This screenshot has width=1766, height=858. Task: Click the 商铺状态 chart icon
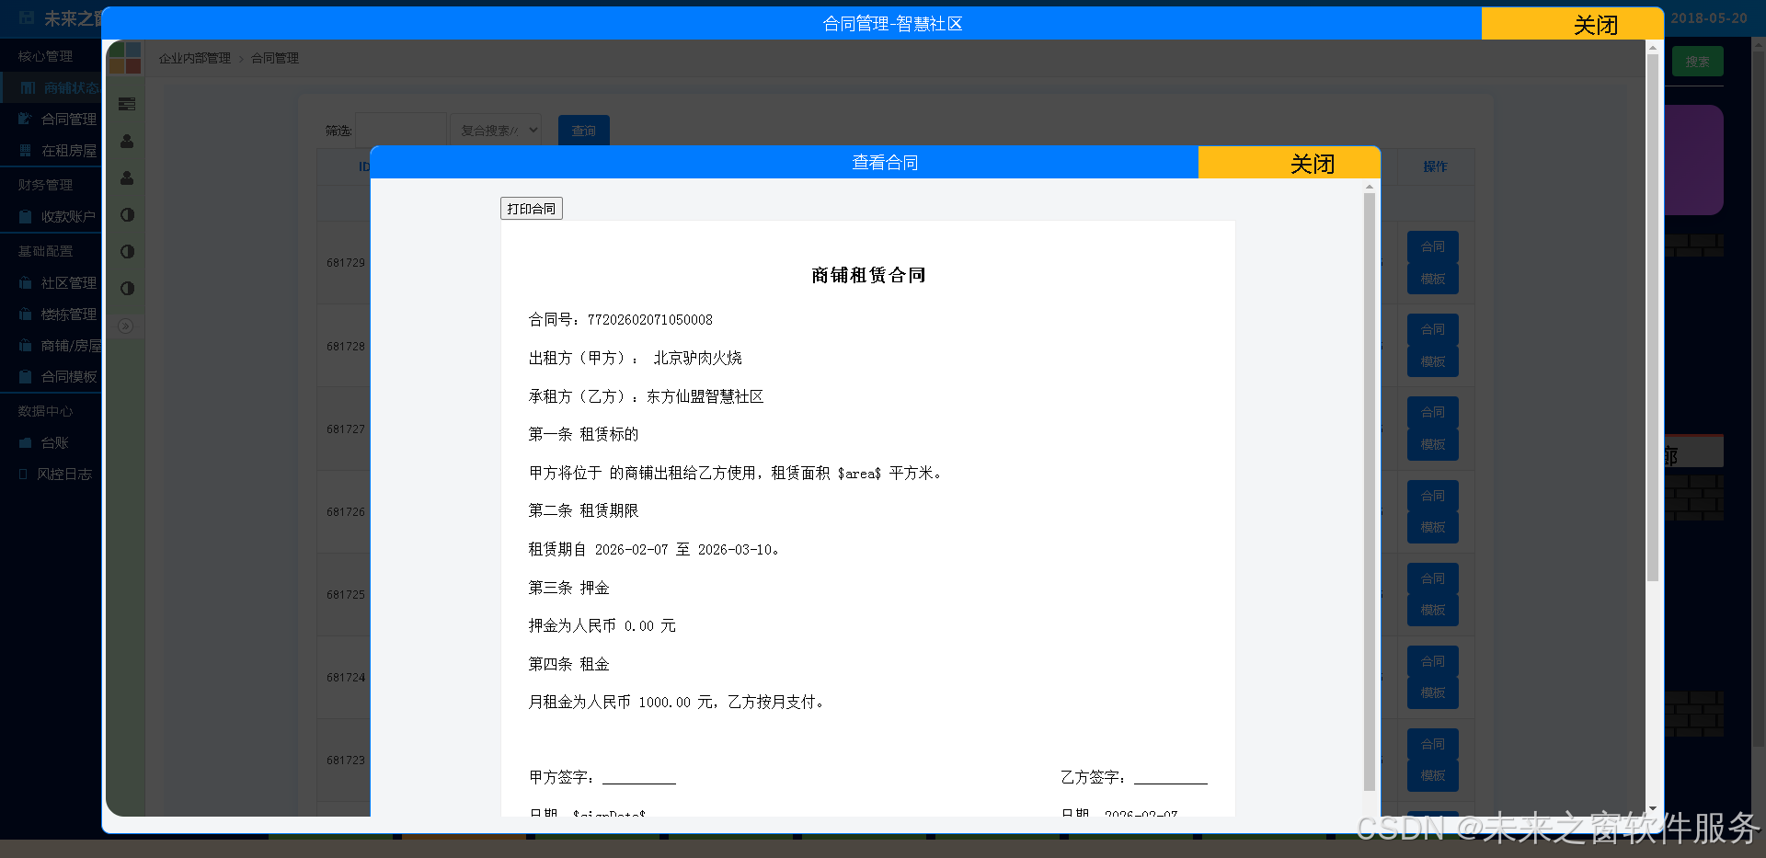coord(28,88)
